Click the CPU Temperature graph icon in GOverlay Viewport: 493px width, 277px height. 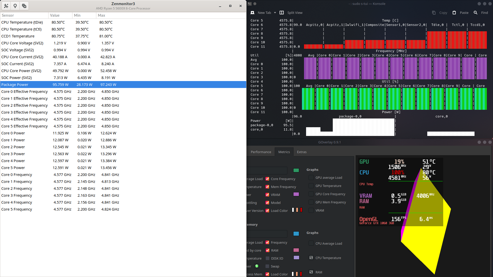pyautogui.click(x=311, y=258)
